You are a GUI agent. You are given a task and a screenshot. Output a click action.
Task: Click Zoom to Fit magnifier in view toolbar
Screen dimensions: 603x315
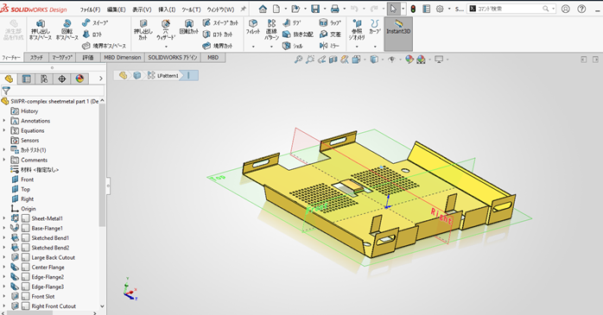[298, 60]
